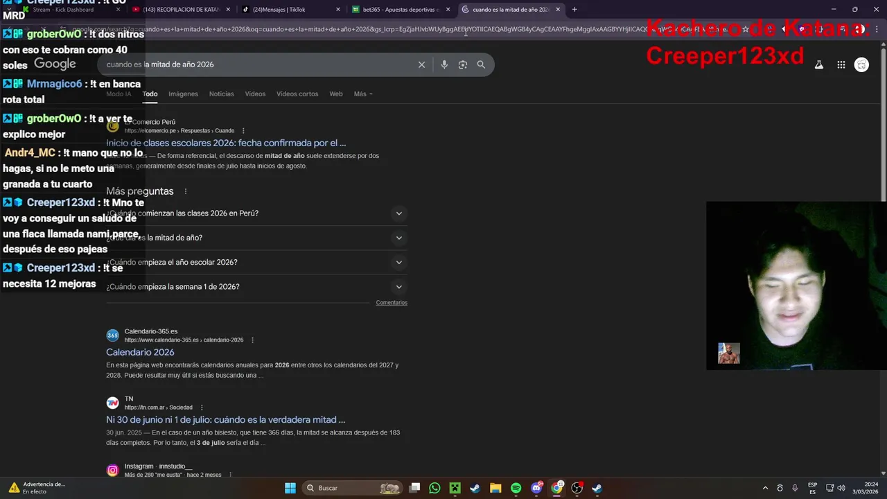Open Inicio de clases escolares 2026 result
The image size is (887, 499).
tap(226, 143)
